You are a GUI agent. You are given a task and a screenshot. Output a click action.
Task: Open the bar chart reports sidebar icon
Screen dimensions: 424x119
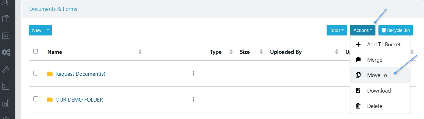point(6,104)
